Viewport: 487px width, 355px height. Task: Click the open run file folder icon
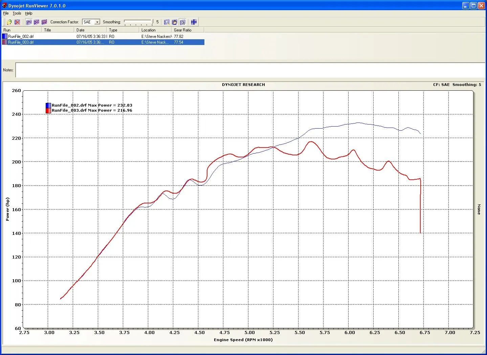9,22
